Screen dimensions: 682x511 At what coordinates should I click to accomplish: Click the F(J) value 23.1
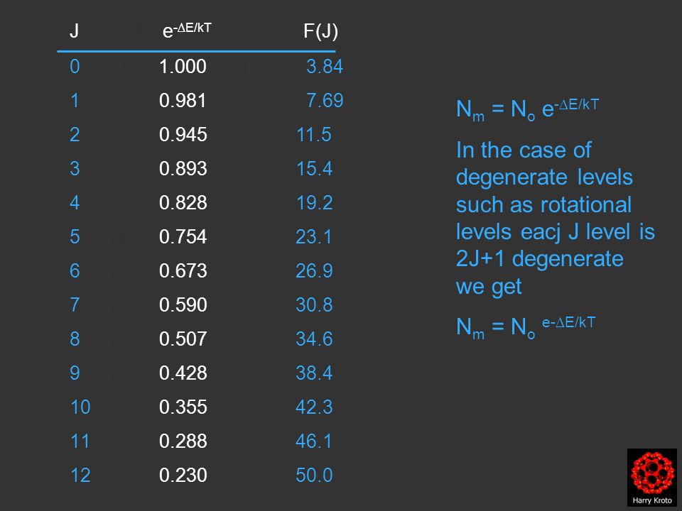click(x=313, y=237)
